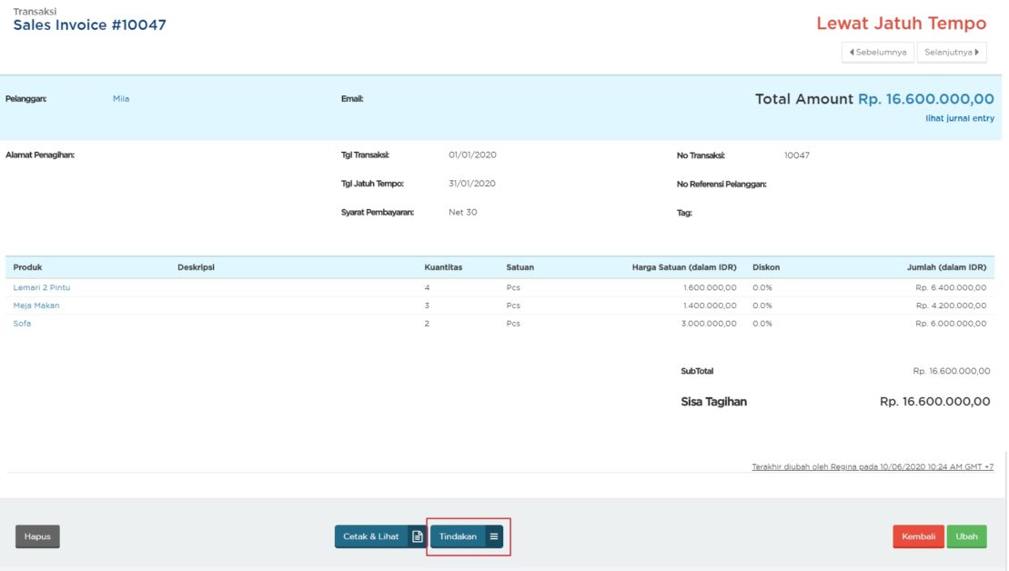Screen dimensions: 1009x571
Task: Advance to the next invoice via Selanjutnya
Action: point(954,52)
